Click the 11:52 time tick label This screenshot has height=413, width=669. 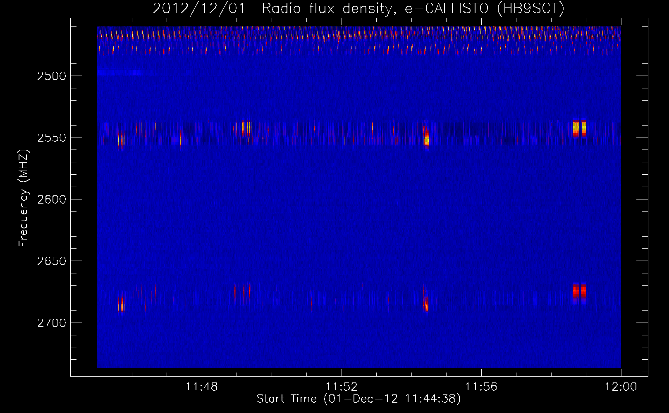pyautogui.click(x=342, y=387)
